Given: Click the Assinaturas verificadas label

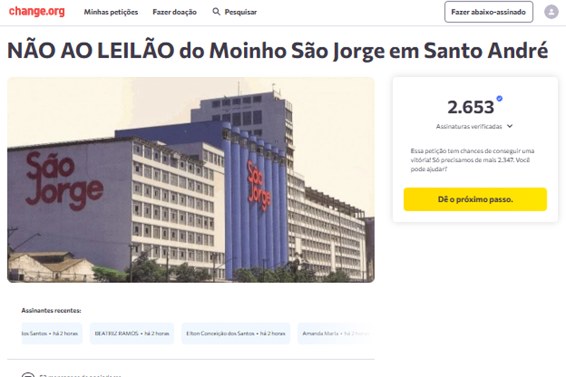Looking at the screenshot, I should point(468,126).
